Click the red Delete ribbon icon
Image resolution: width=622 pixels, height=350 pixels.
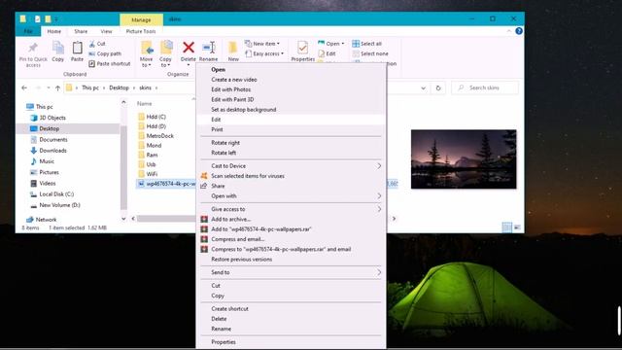tap(189, 48)
